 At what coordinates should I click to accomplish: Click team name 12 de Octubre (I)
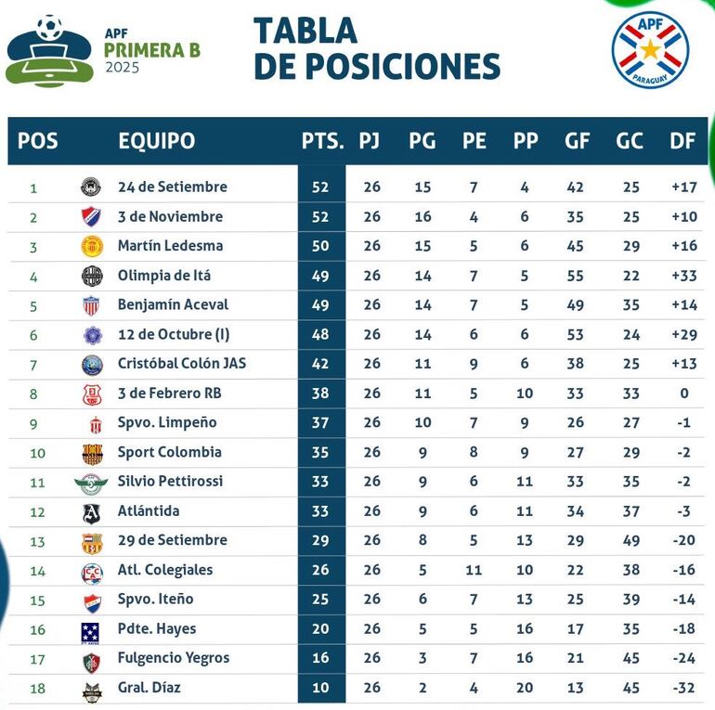pyautogui.click(x=173, y=334)
